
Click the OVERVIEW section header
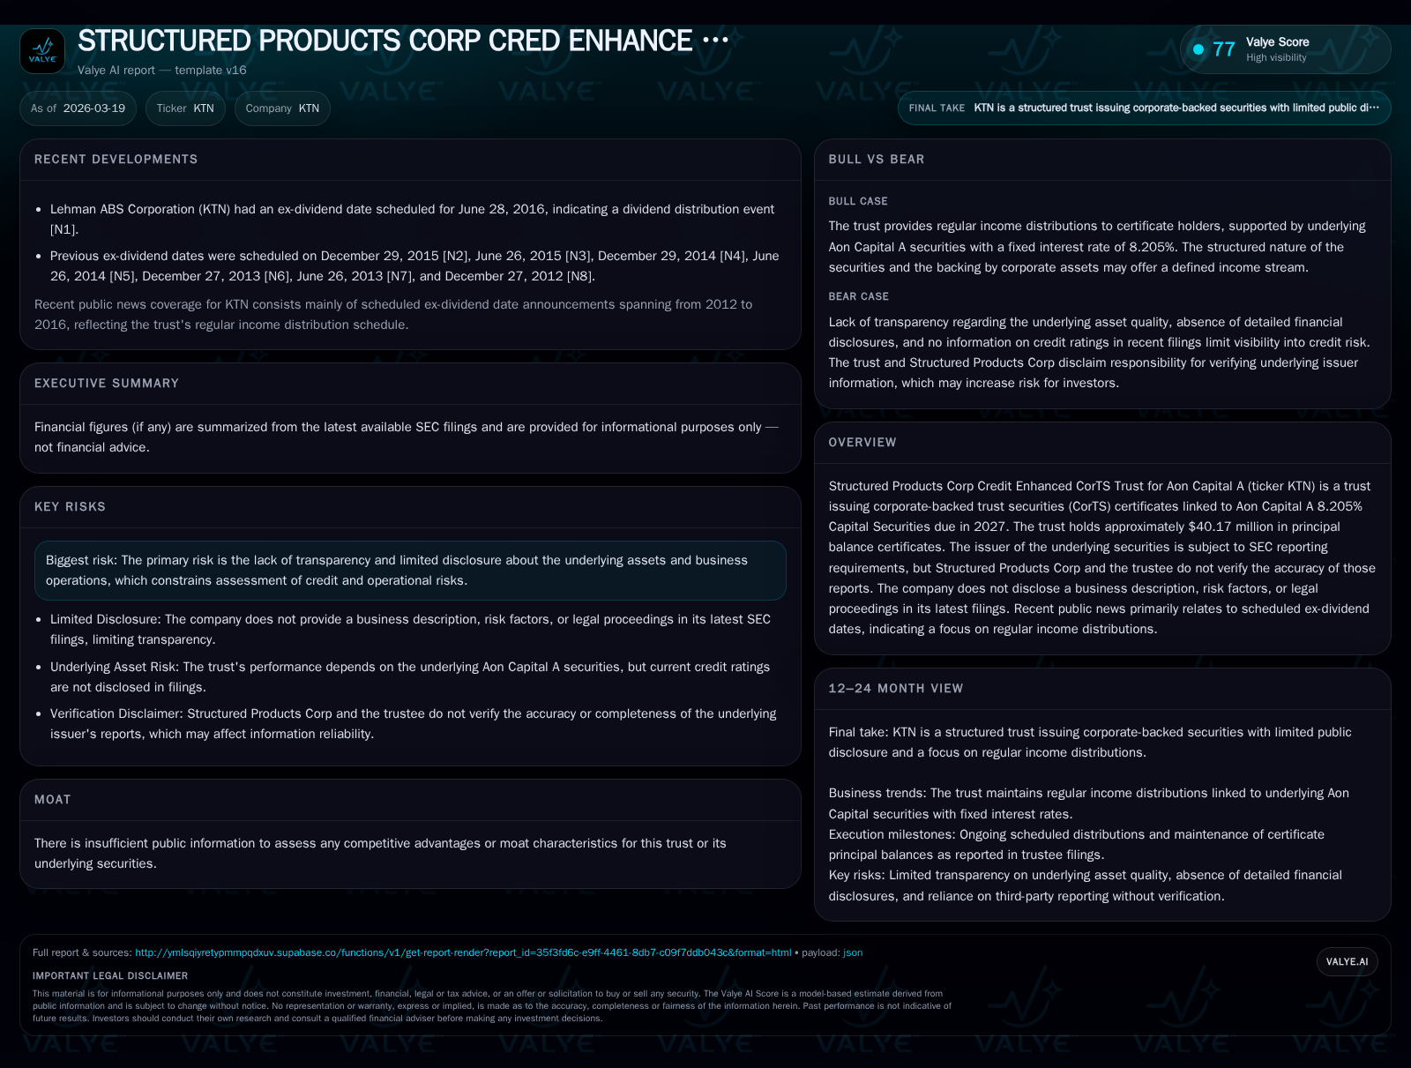point(862,443)
